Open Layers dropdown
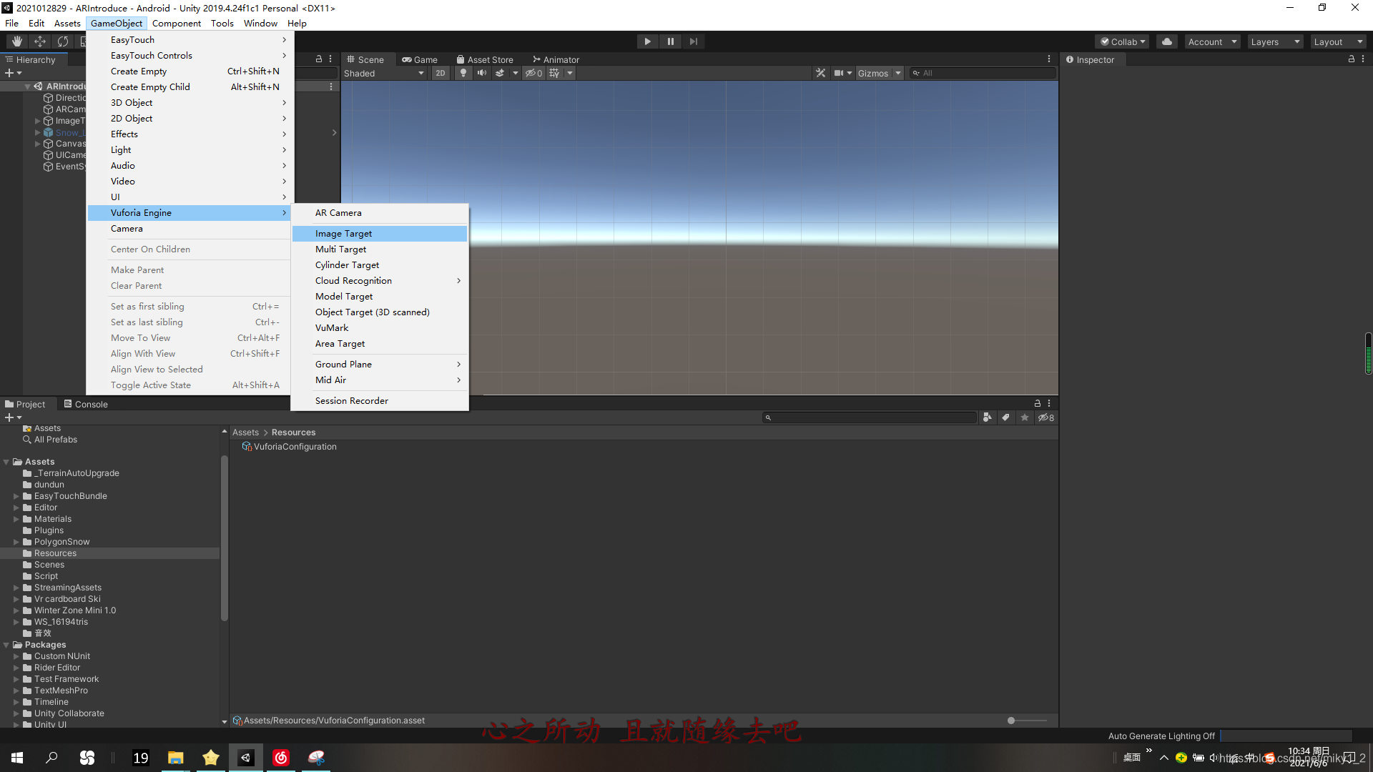This screenshot has width=1373, height=772. (1274, 41)
